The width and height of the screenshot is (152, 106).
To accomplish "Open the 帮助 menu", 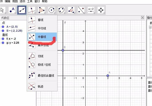I will [x=44, y=1].
